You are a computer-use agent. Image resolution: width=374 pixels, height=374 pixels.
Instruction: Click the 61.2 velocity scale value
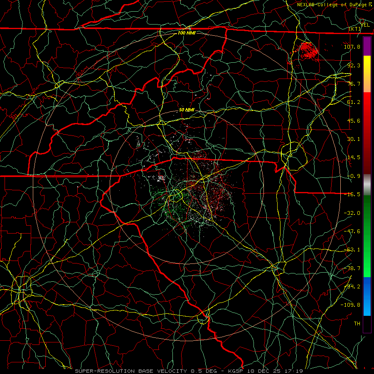[354, 102]
